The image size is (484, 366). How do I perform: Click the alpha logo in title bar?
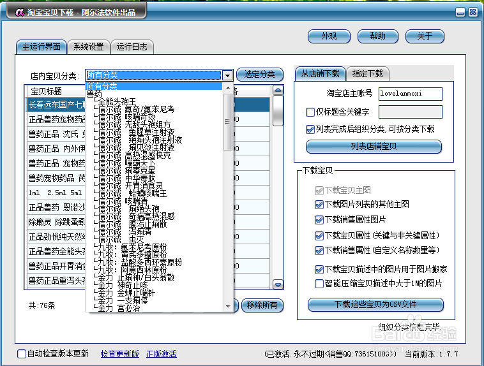[x=20, y=12]
